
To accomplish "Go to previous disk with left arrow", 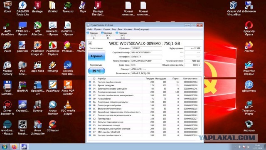I will tap(90, 43).
